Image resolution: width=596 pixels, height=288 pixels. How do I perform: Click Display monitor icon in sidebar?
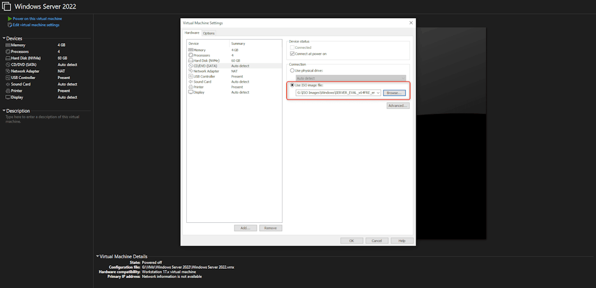[8, 97]
